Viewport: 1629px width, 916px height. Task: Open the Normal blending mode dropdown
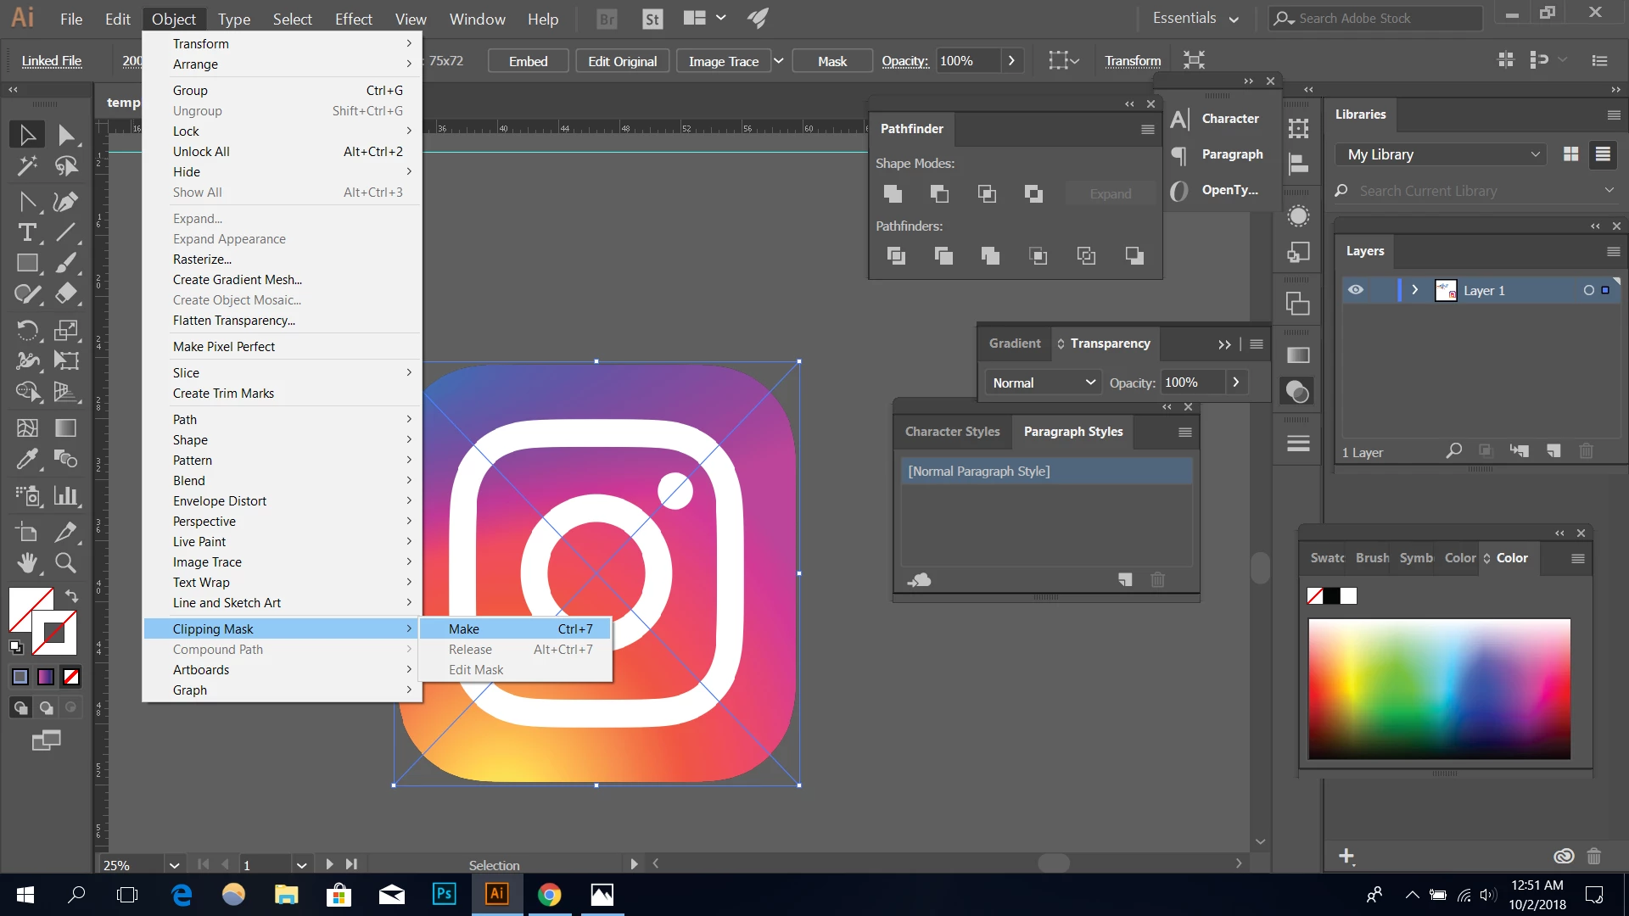click(x=1043, y=383)
